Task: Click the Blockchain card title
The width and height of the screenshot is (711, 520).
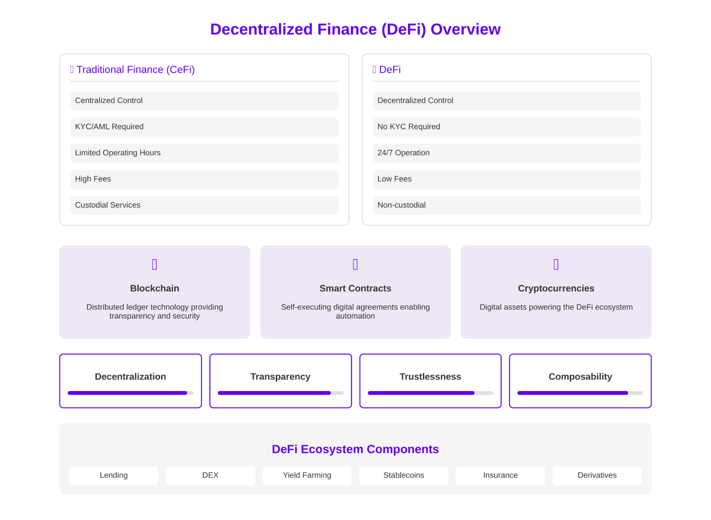Action: click(154, 288)
